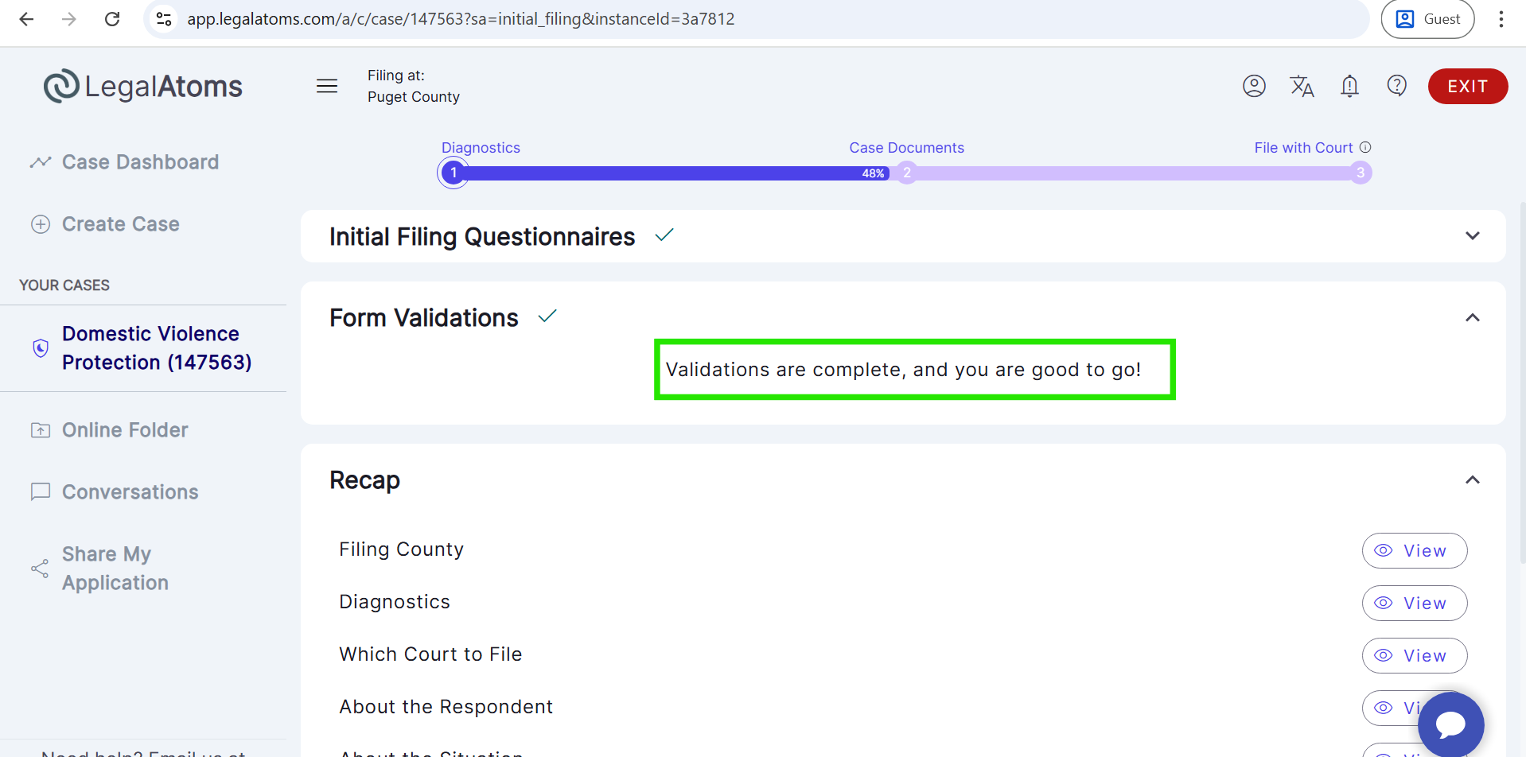Expand the Initial Filing Questionnaires section

tap(1472, 236)
